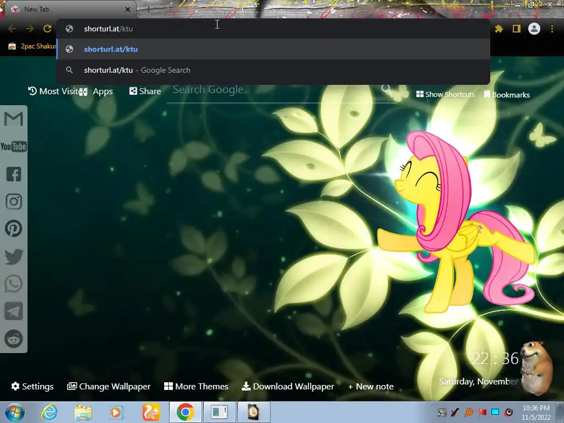Open the Extensions puzzle icon

[x=498, y=29]
